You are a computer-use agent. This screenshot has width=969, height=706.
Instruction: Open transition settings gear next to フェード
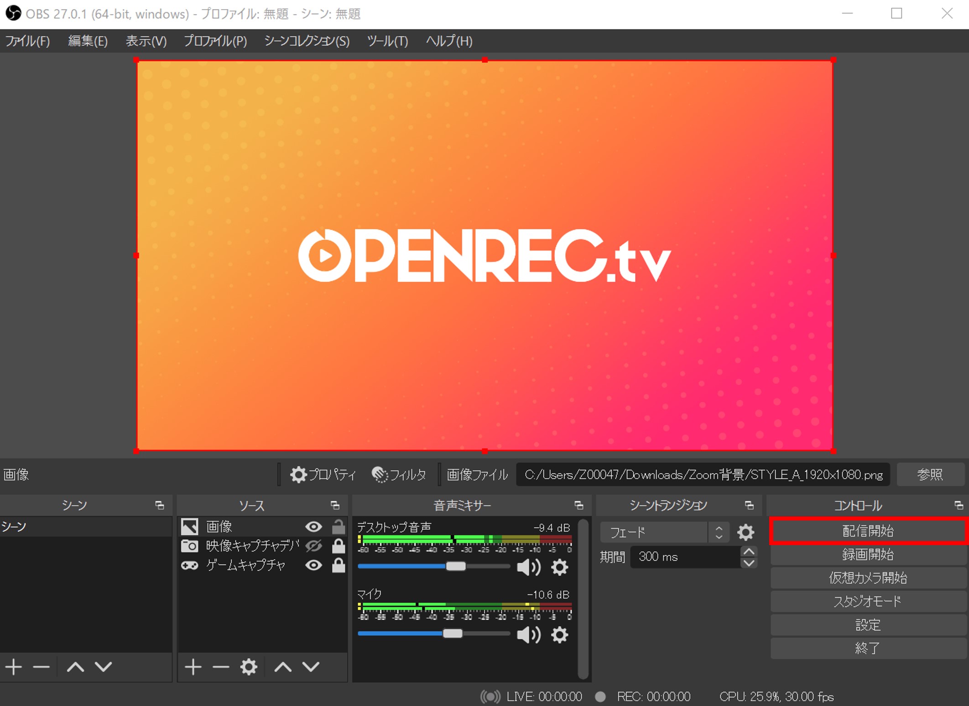745,532
